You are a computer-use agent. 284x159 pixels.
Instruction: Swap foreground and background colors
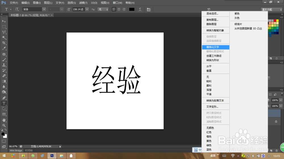(6, 130)
